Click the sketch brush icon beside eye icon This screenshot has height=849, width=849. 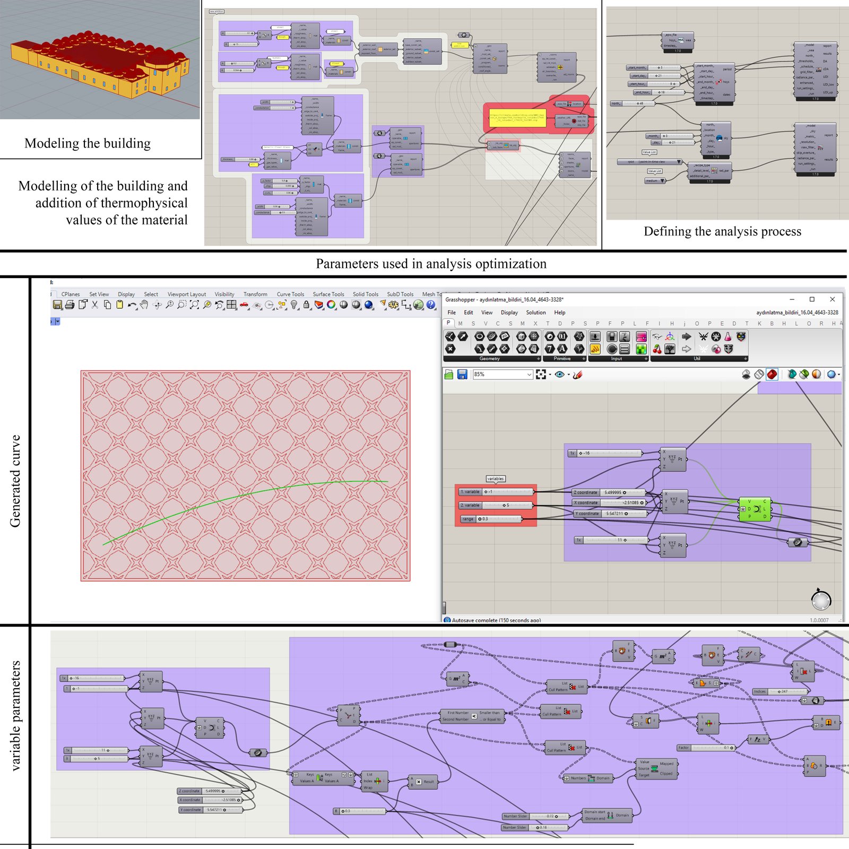pos(578,375)
